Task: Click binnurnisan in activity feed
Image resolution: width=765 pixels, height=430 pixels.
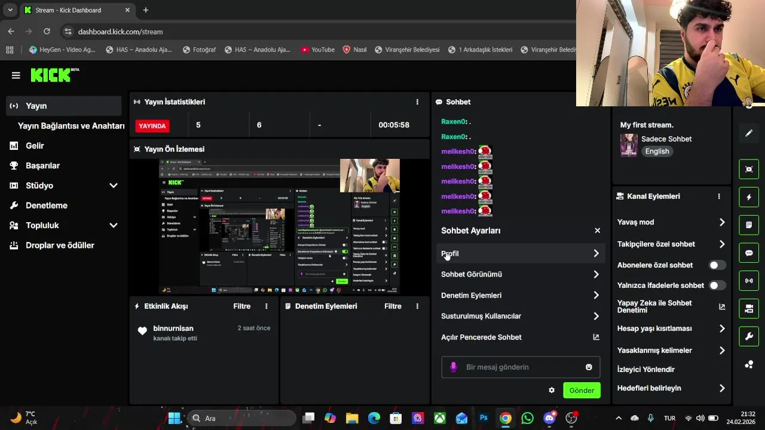Action: click(x=173, y=328)
